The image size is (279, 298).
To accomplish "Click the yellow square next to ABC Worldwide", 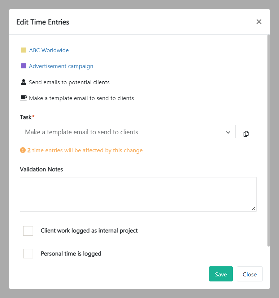I will 23,50.
